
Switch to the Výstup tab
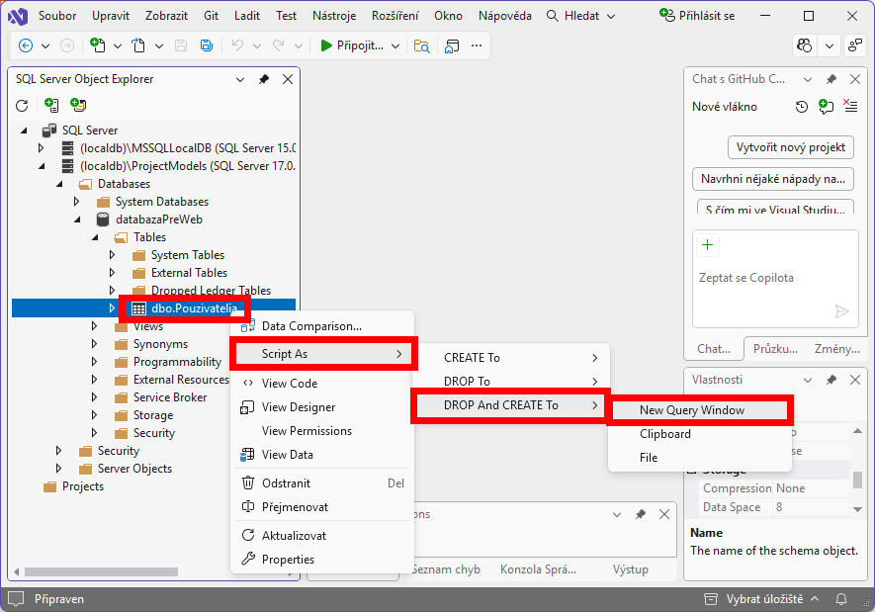[630, 569]
